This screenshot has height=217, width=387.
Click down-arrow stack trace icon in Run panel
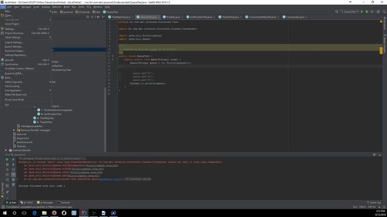[13, 165]
